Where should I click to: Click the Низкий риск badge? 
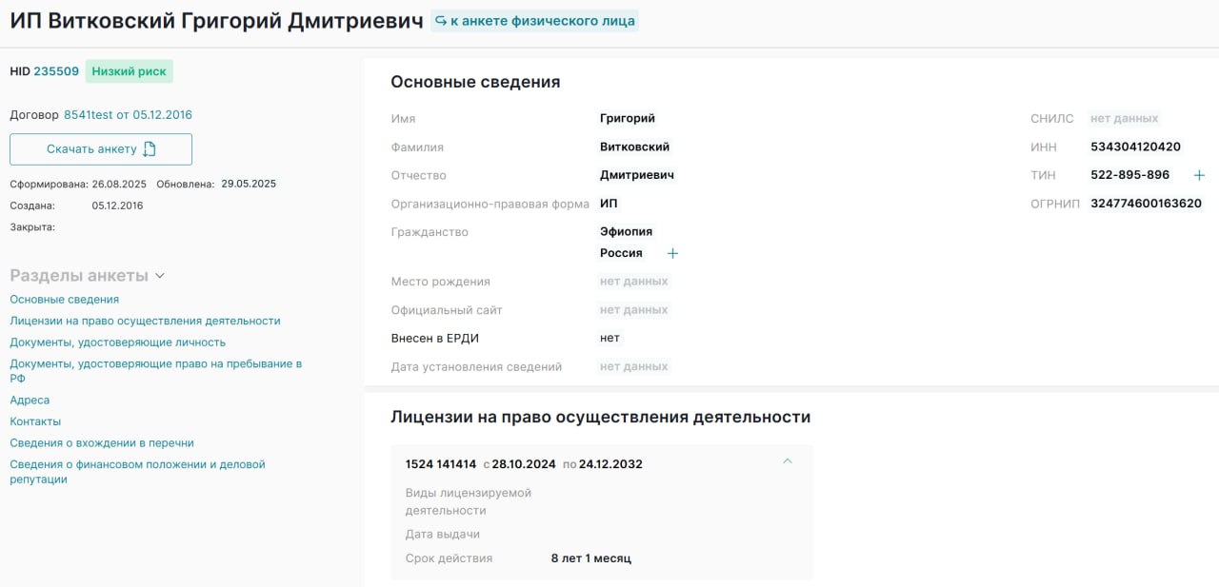129,71
